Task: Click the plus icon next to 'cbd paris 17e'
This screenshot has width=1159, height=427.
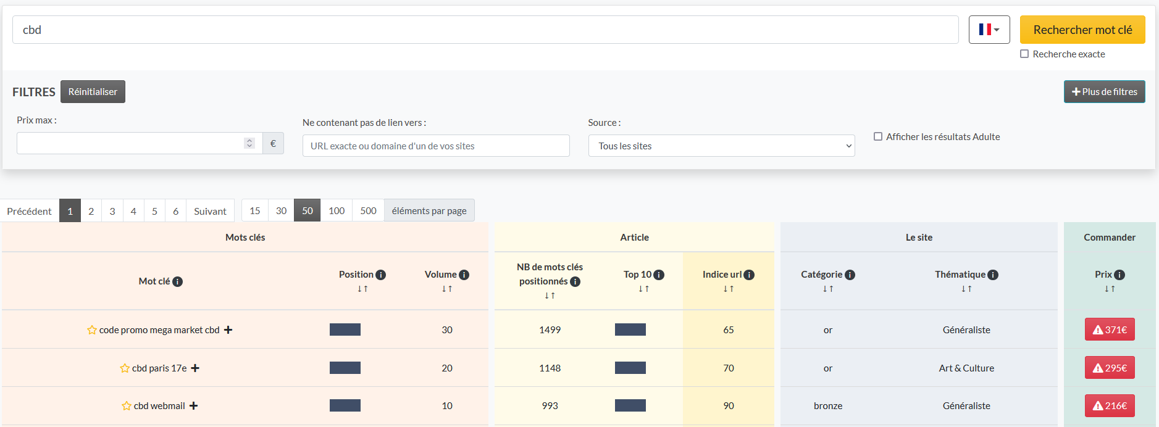Action: pyautogui.click(x=195, y=368)
